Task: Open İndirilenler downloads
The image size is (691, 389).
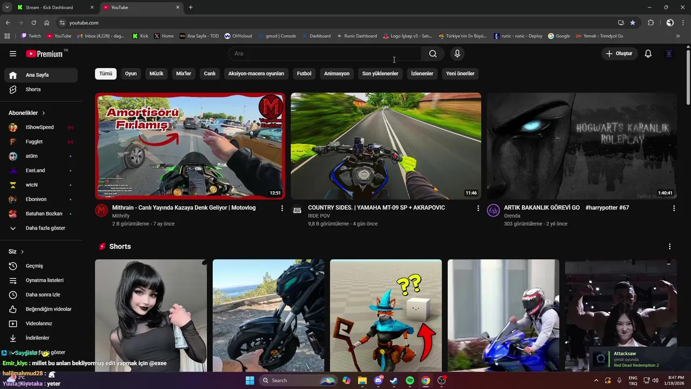Action: tap(41, 338)
